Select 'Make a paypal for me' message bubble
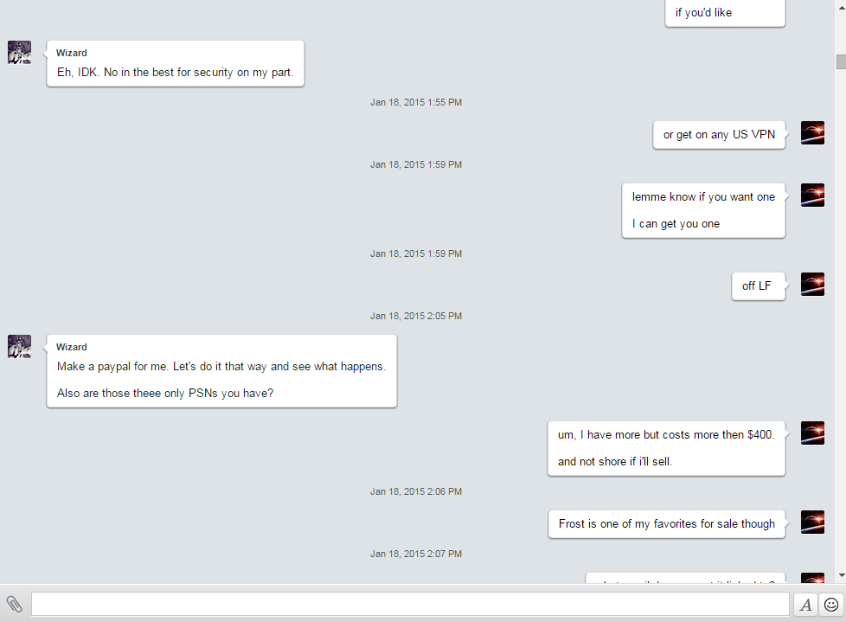Screen dimensions: 846x622 (x=221, y=371)
